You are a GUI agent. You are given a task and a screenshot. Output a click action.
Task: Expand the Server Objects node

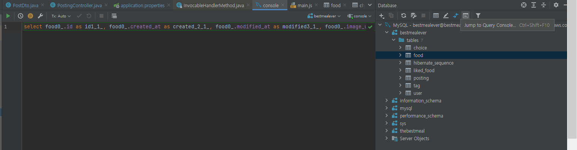(387, 139)
